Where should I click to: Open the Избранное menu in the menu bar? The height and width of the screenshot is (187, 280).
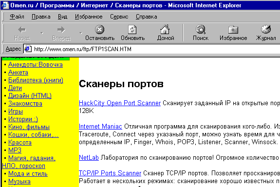[89, 17]
